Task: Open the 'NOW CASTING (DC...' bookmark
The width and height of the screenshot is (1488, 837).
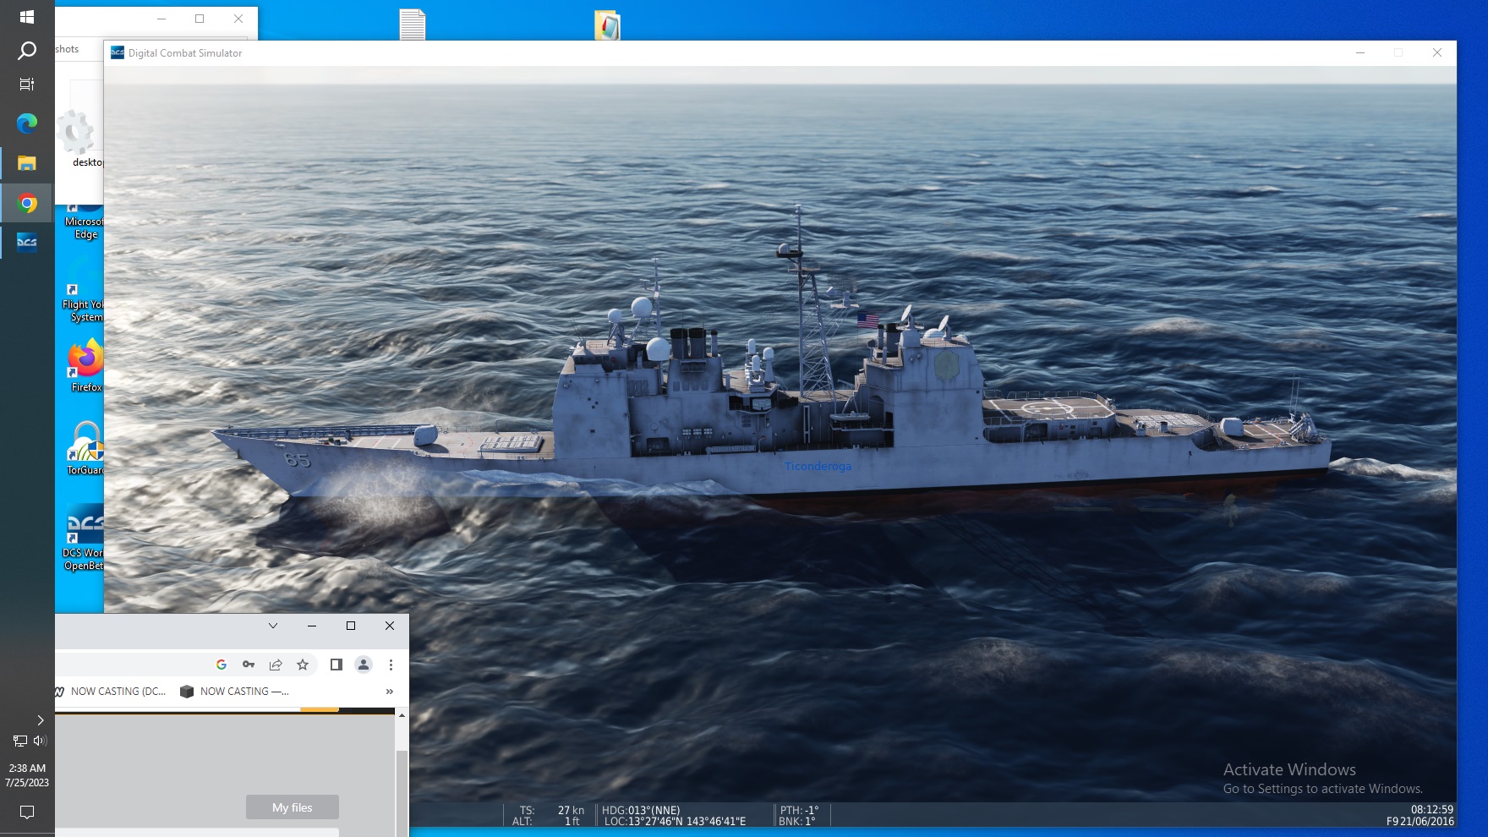Action: pos(117,691)
